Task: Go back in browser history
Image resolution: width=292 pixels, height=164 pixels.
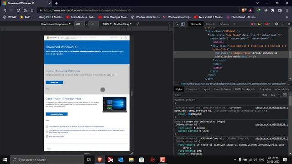Action: tap(5, 10)
